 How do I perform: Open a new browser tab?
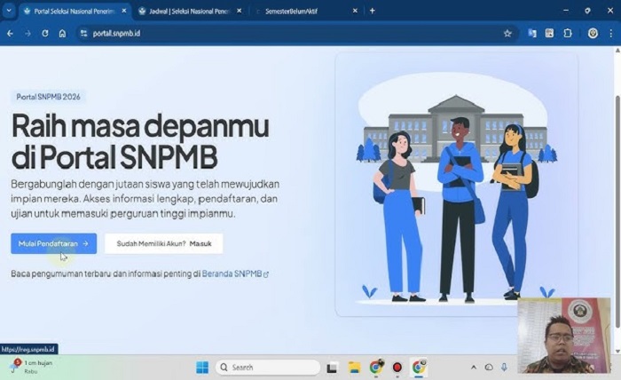pos(373,11)
